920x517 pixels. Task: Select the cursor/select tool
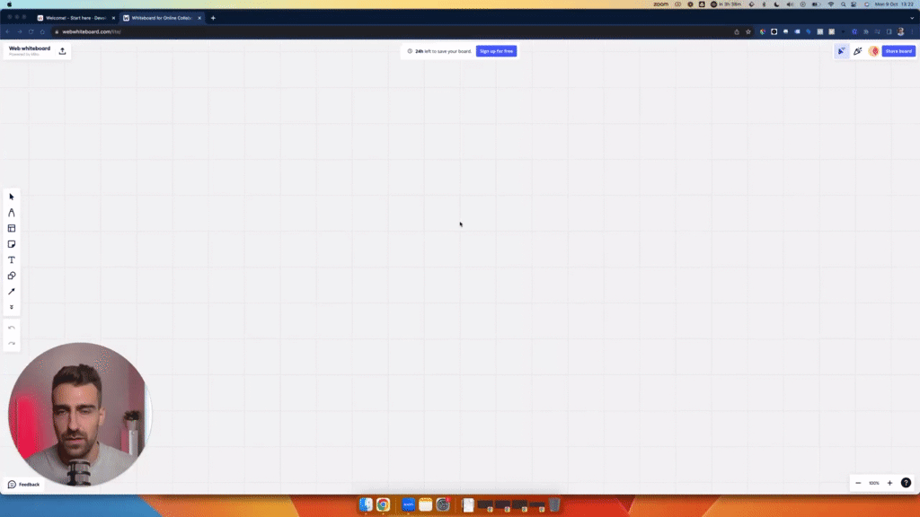11,197
